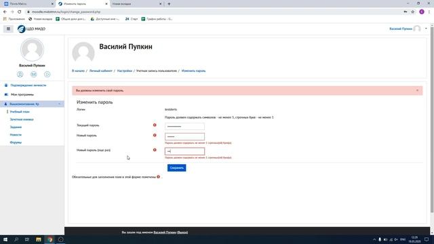The height and width of the screenshot is (244, 434).
Task: Click the help icon beside Новый пароль
Action: pyautogui.click(x=155, y=136)
